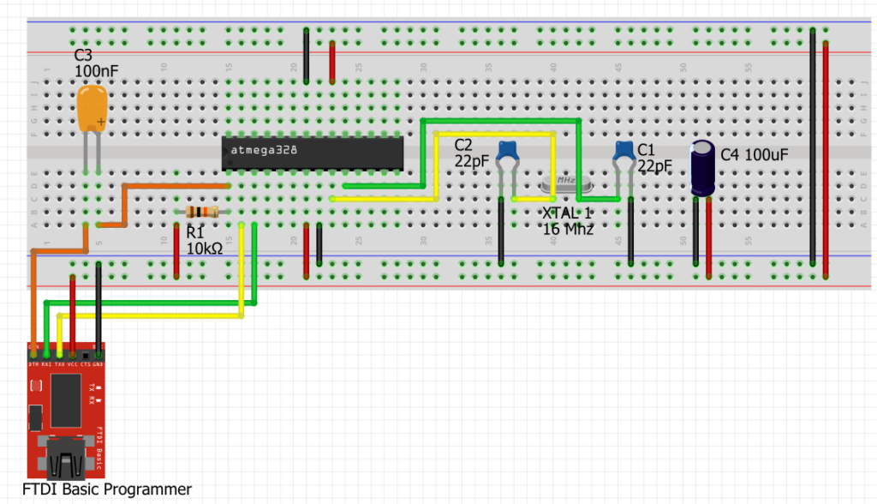
Task: Click the DTR pin on the FTDI board
Action: click(x=33, y=354)
